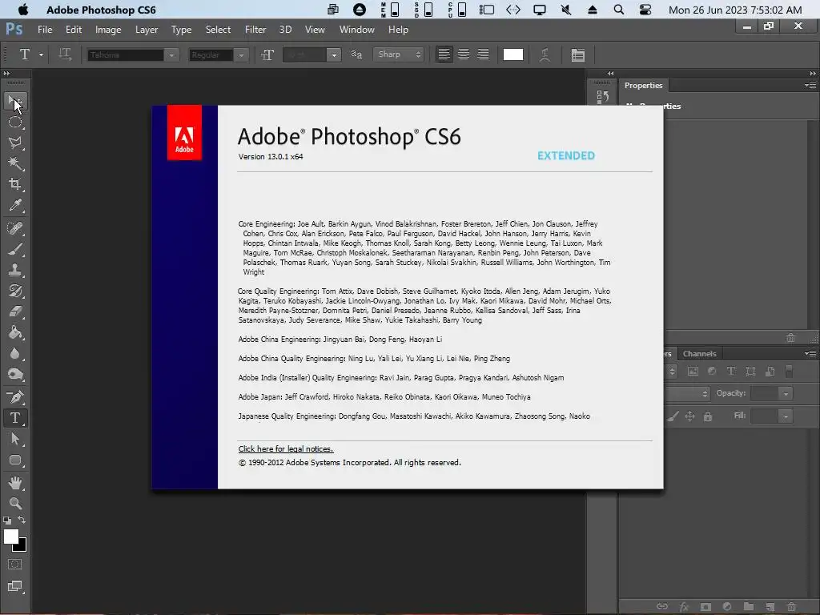Toggle the lock all layer icon
The width and height of the screenshot is (820, 615).
[x=708, y=416]
